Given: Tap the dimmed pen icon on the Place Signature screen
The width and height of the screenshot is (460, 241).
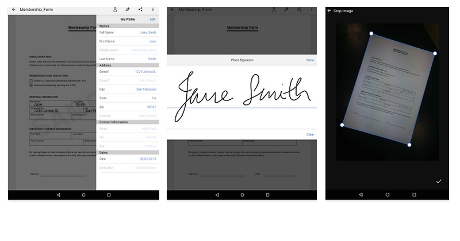Looking at the screenshot, I should (286, 9).
